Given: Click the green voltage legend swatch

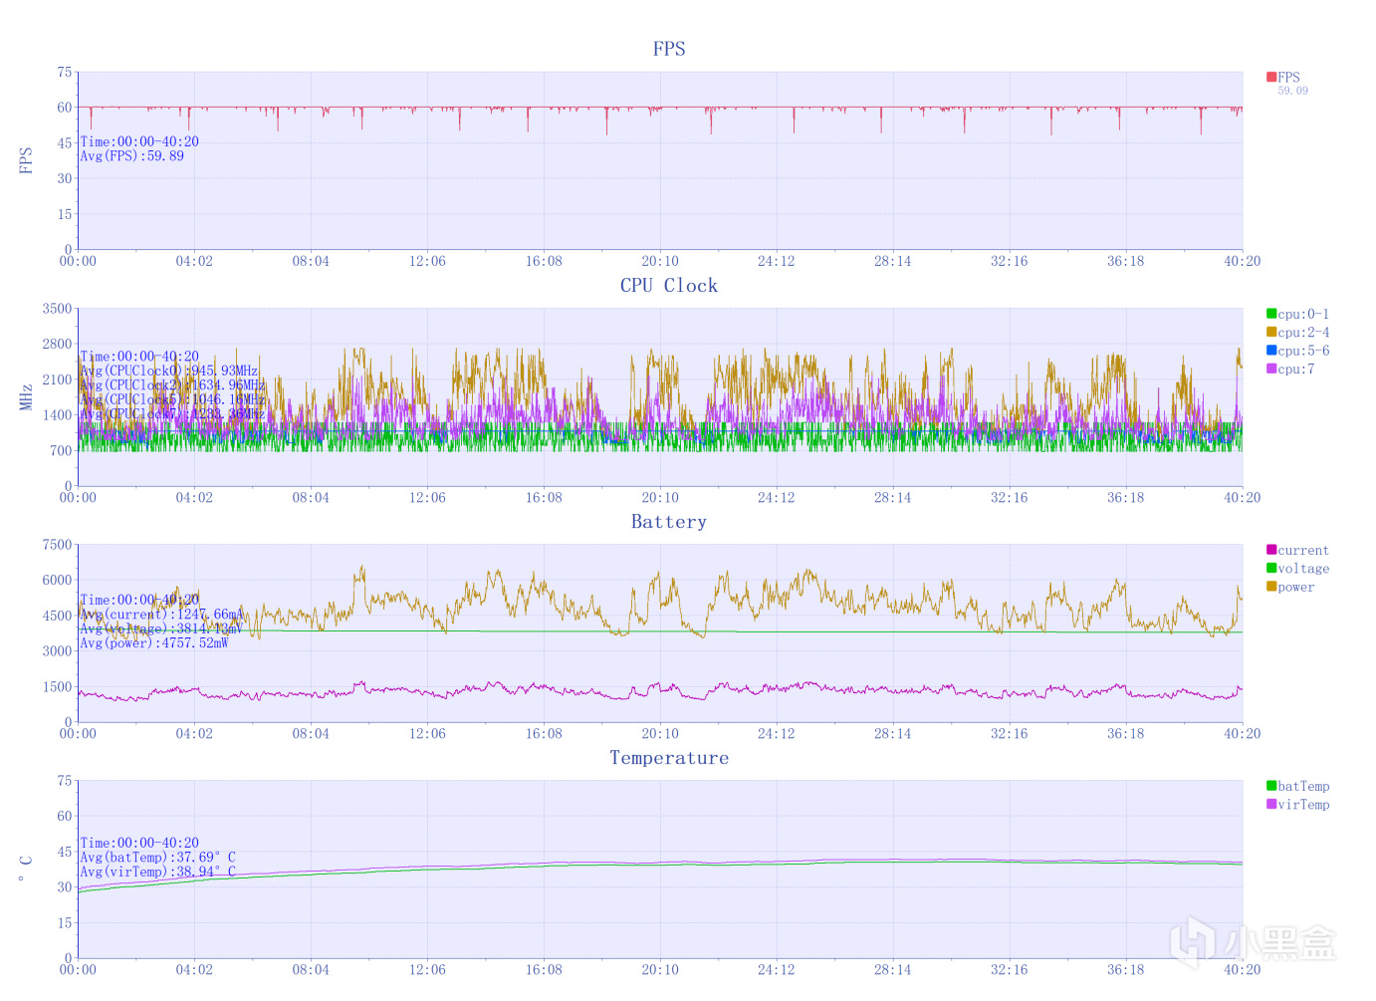Looking at the screenshot, I should [x=1271, y=568].
